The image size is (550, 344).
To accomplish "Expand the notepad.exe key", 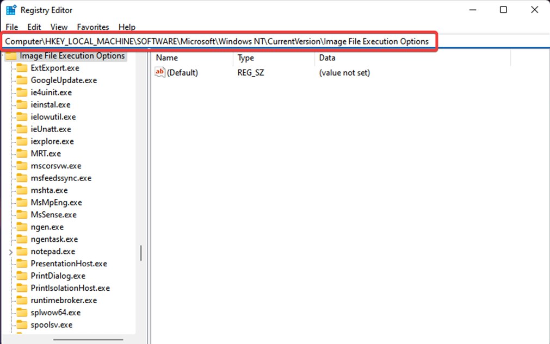I will click(10, 252).
